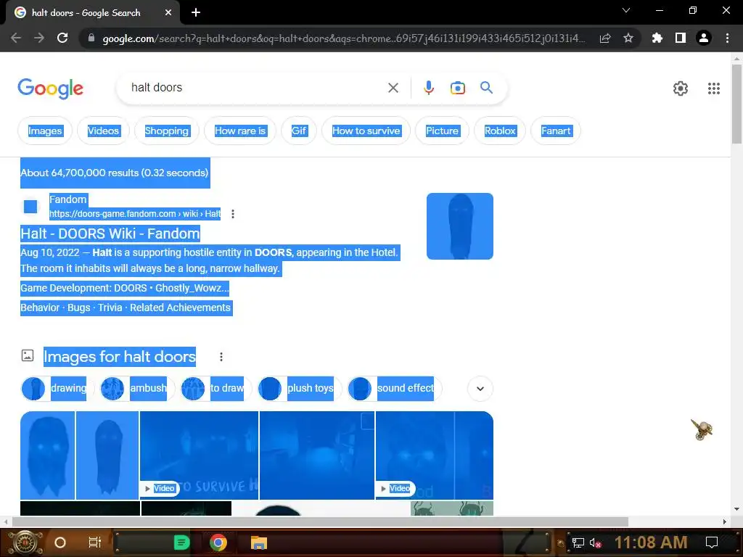
Task: Click the address bar URL
Action: click(x=343, y=38)
